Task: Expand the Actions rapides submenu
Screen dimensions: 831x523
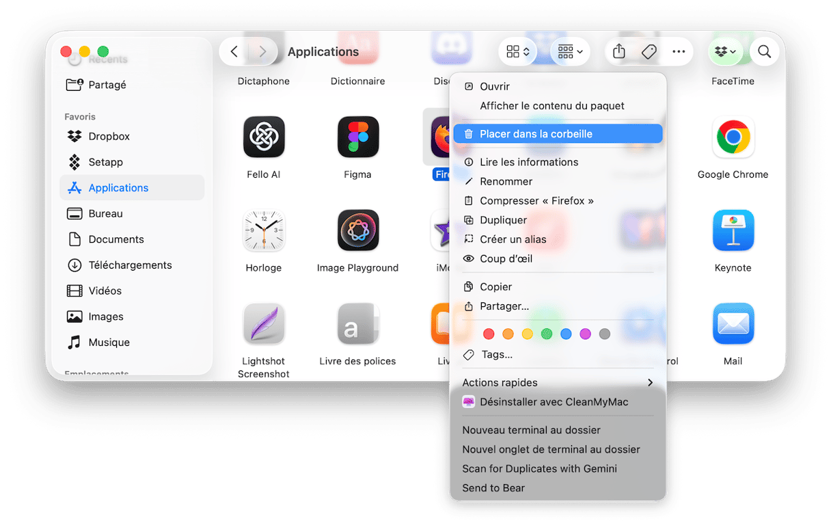Action: tap(558, 383)
